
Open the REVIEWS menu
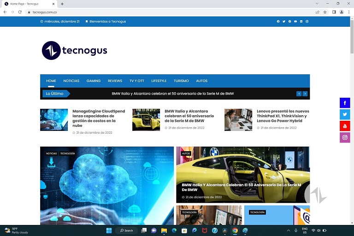pos(115,81)
